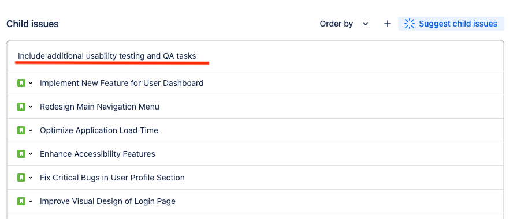Click story icon beside Fix Critical Bugs issue
This screenshot has height=219, width=517.
tap(21, 178)
